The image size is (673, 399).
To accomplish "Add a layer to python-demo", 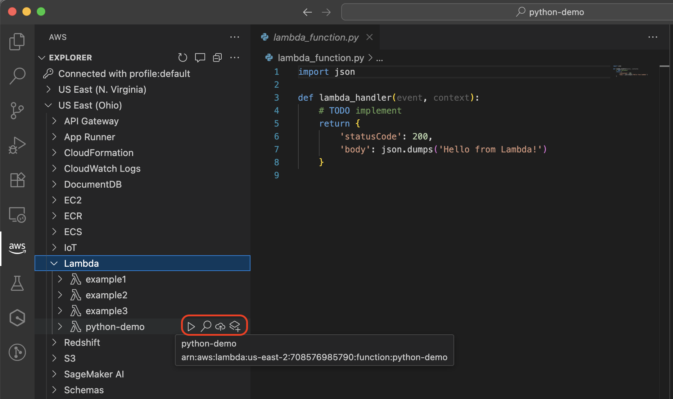I will coord(235,326).
